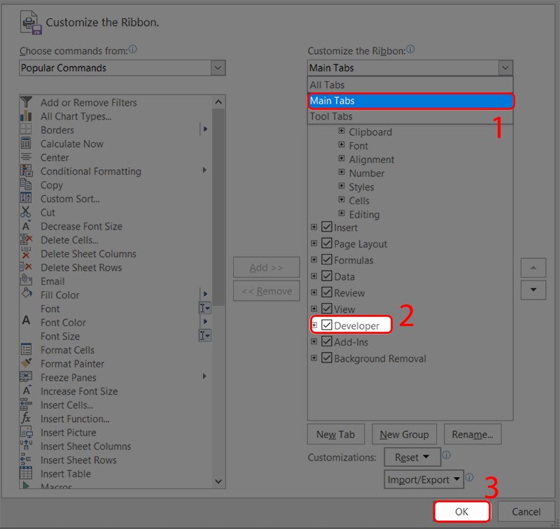Click the Conditional Formatting icon

click(x=26, y=171)
